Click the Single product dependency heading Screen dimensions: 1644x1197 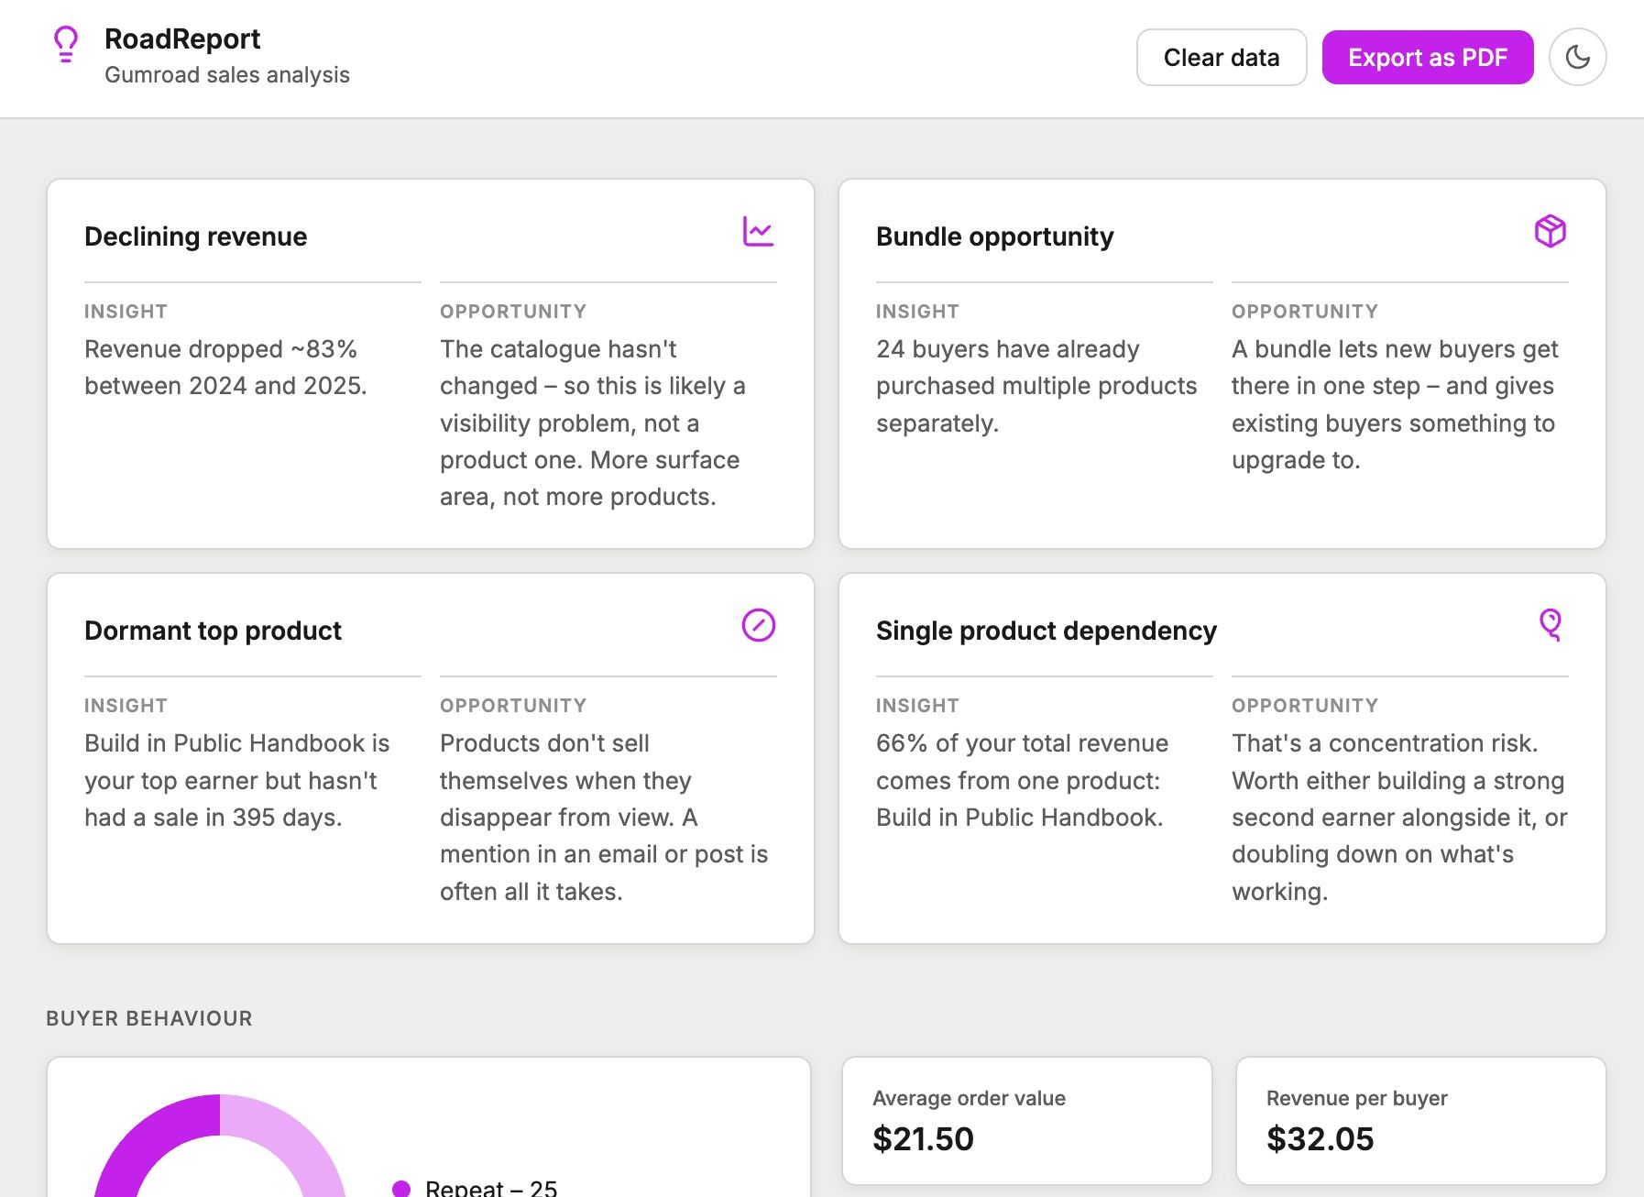click(1046, 631)
